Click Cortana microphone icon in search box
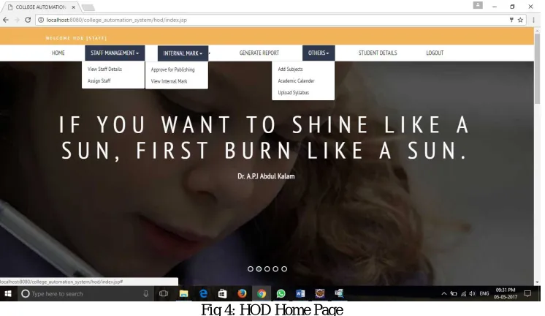Screen dimensions: 545x316 click(x=146, y=294)
